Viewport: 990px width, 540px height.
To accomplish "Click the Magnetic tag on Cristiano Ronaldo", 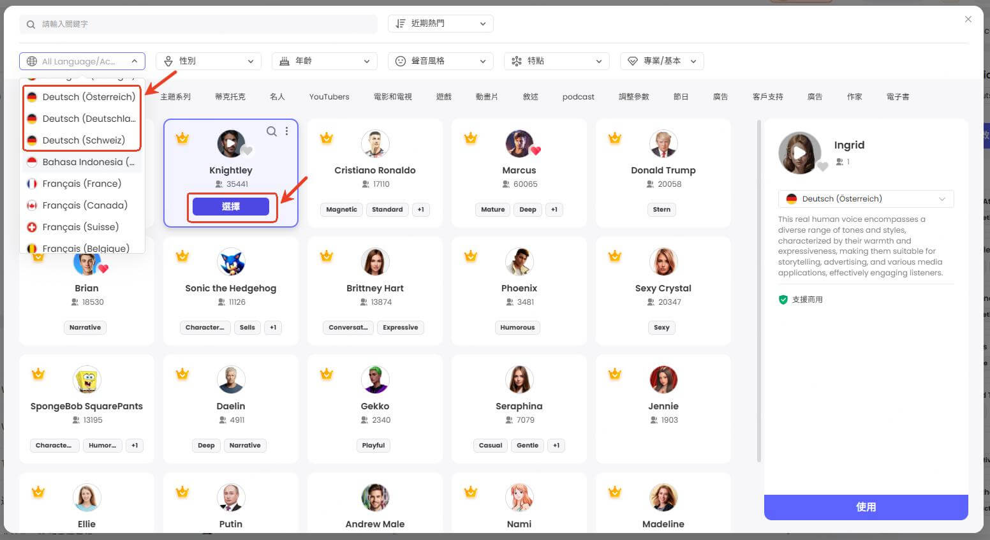I will pyautogui.click(x=342, y=210).
